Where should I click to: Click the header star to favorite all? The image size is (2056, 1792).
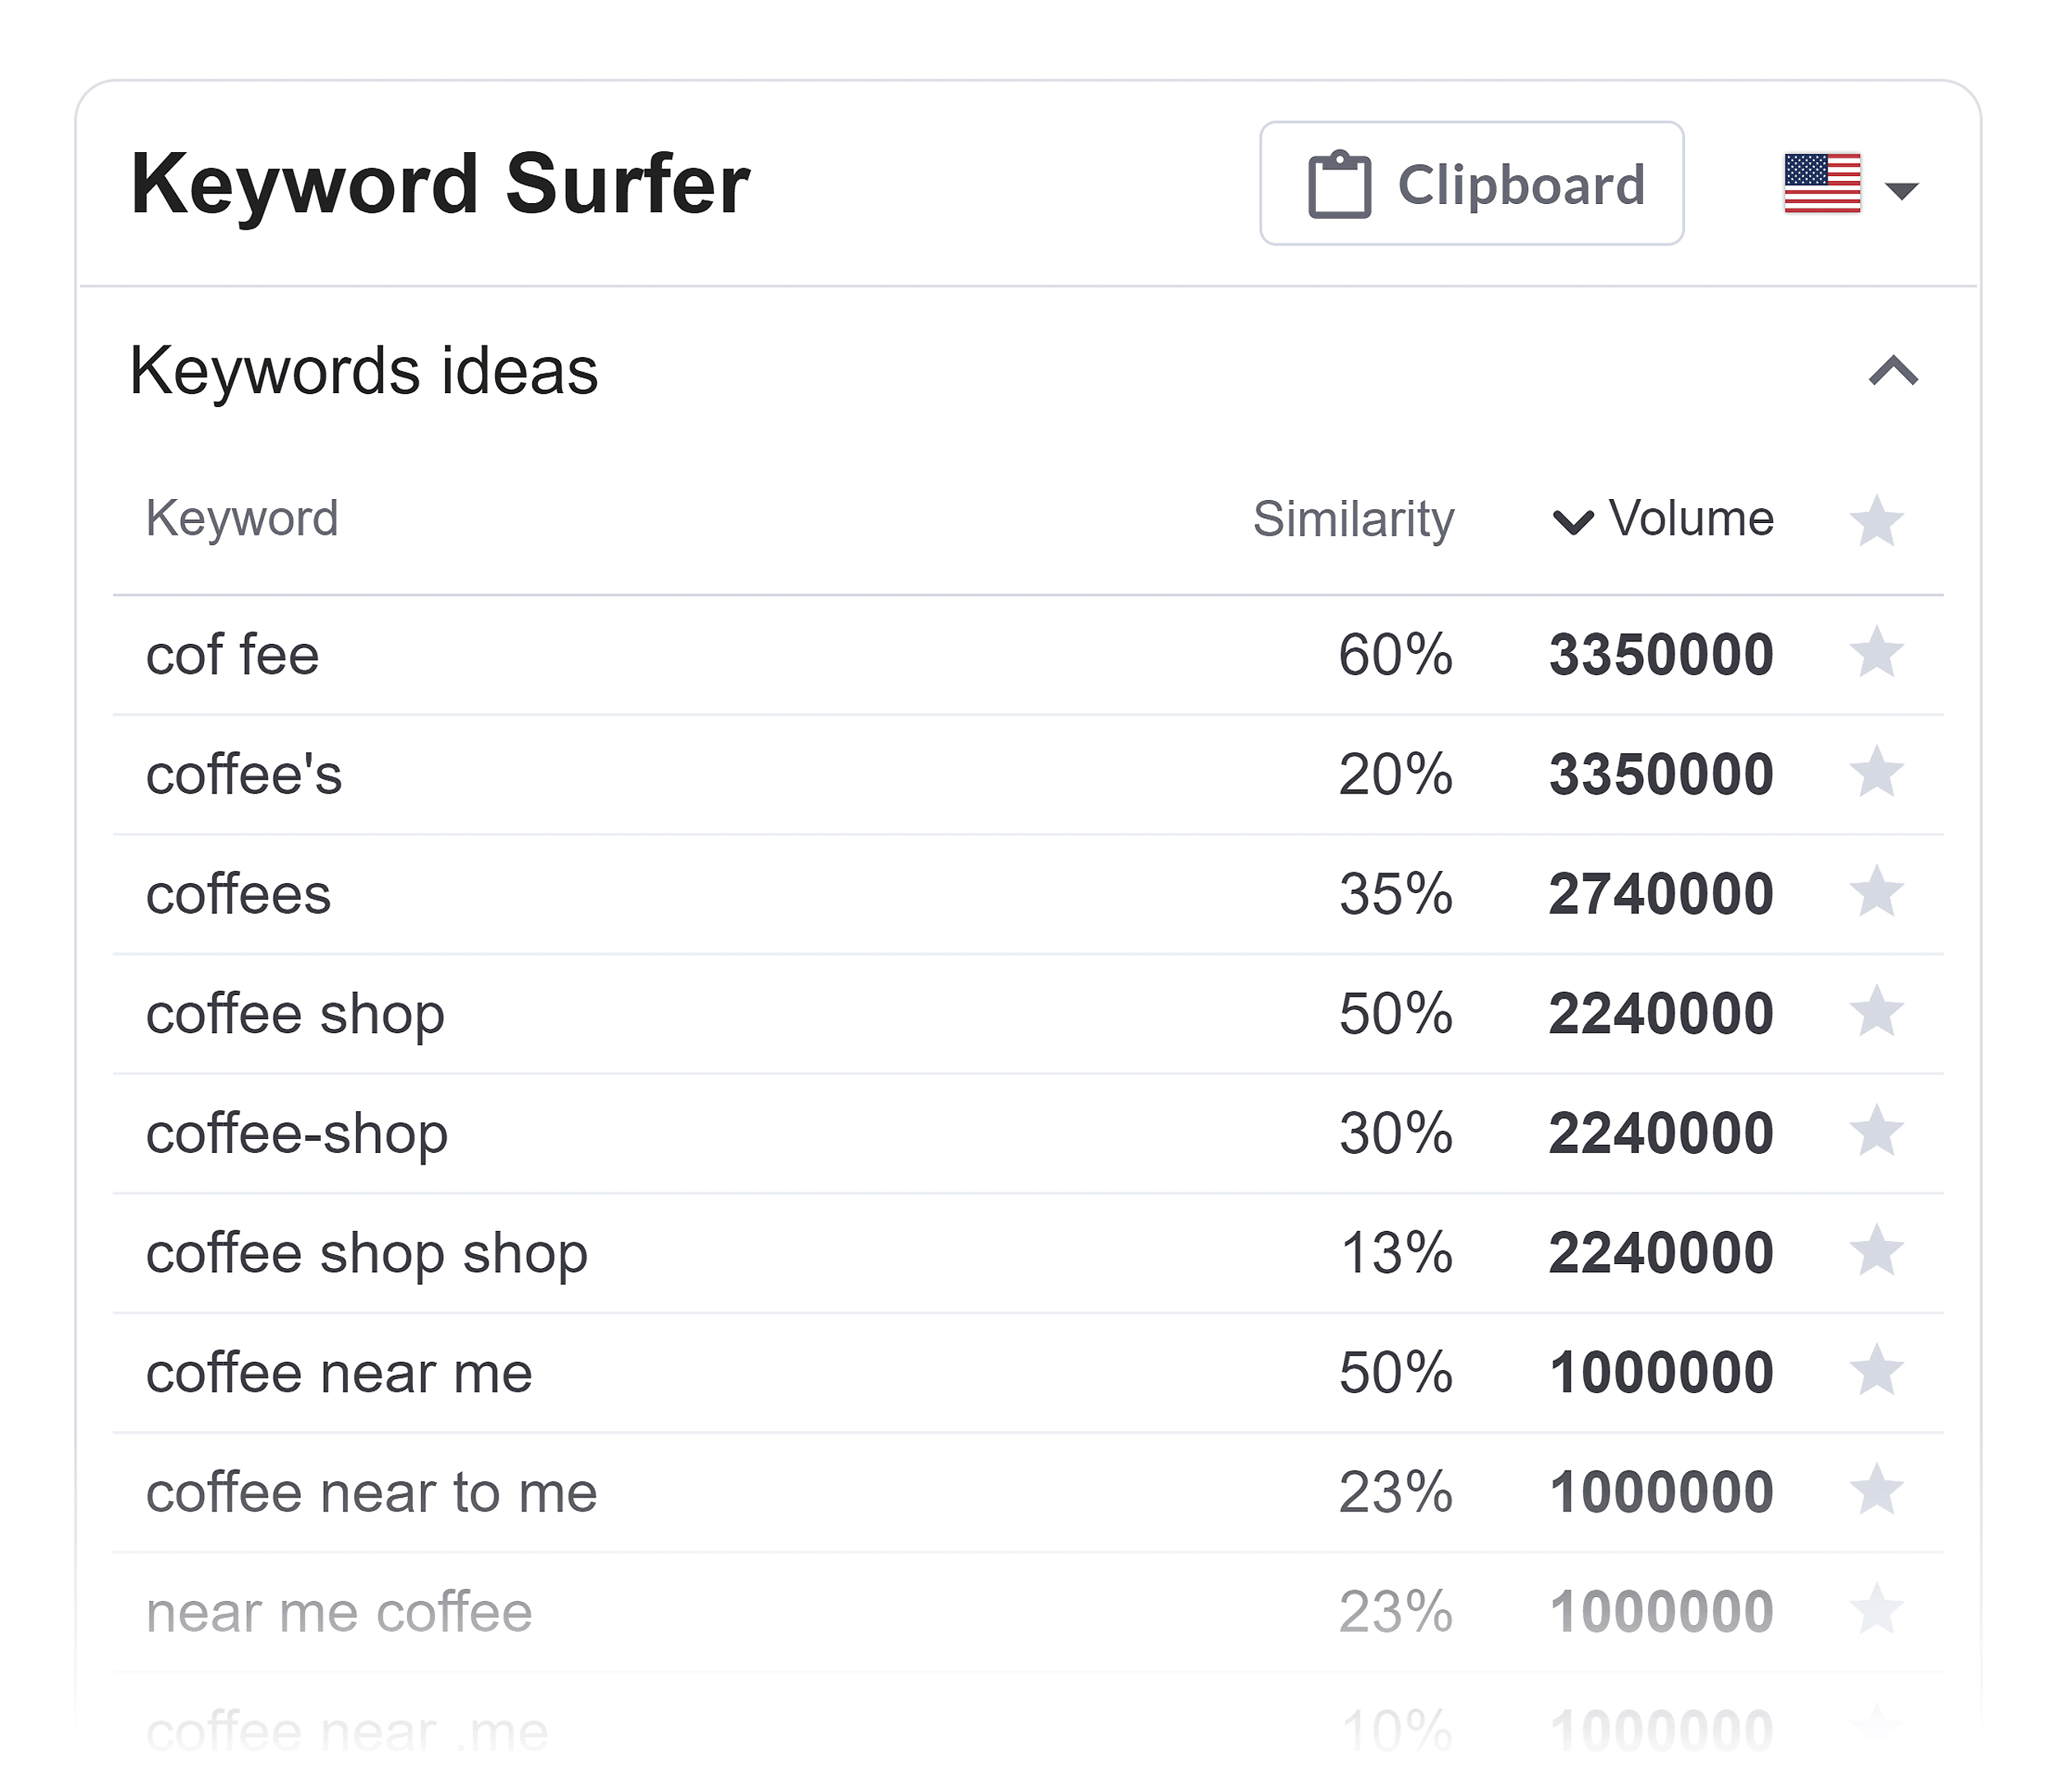(x=1876, y=521)
